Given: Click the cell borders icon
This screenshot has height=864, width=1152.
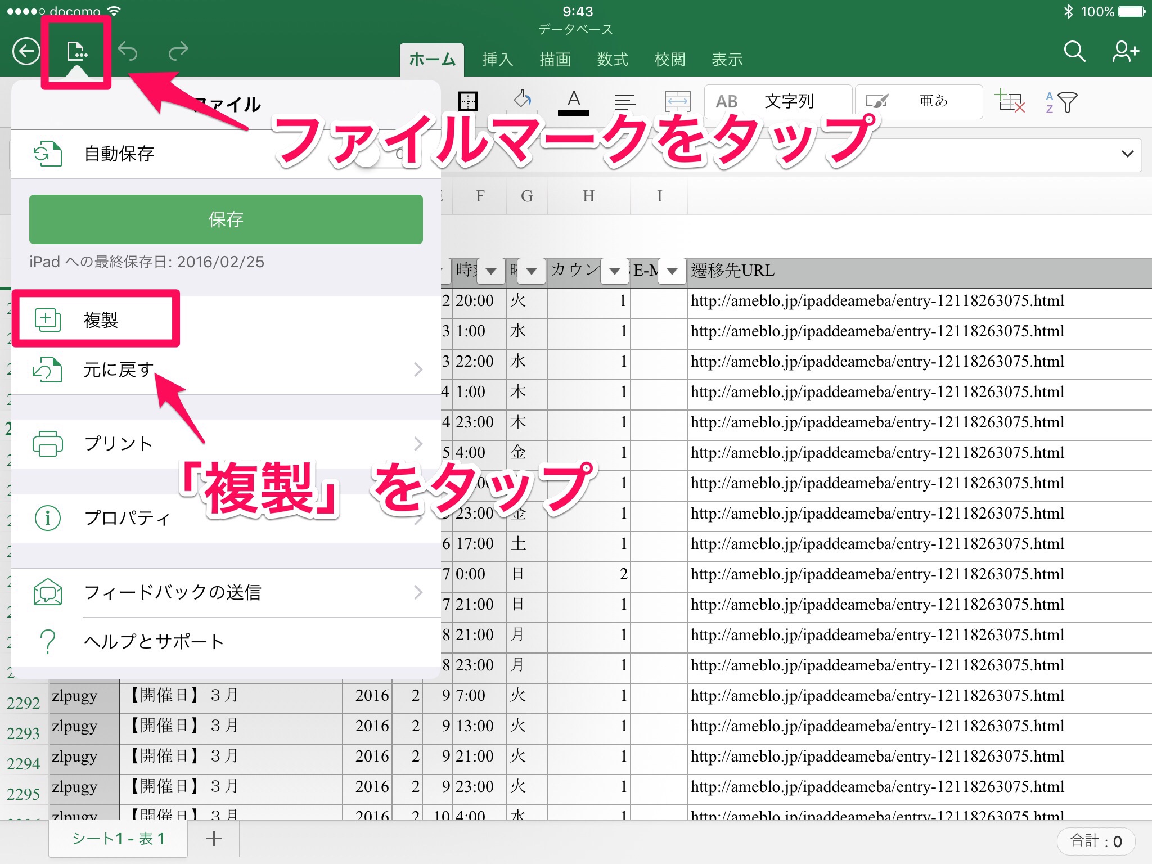Looking at the screenshot, I should 467,101.
